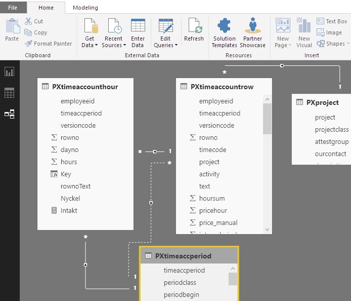This screenshot has width=351, height=301.
Task: Click scroll up arrow in PXtimeaccperiod
Action: point(233,269)
